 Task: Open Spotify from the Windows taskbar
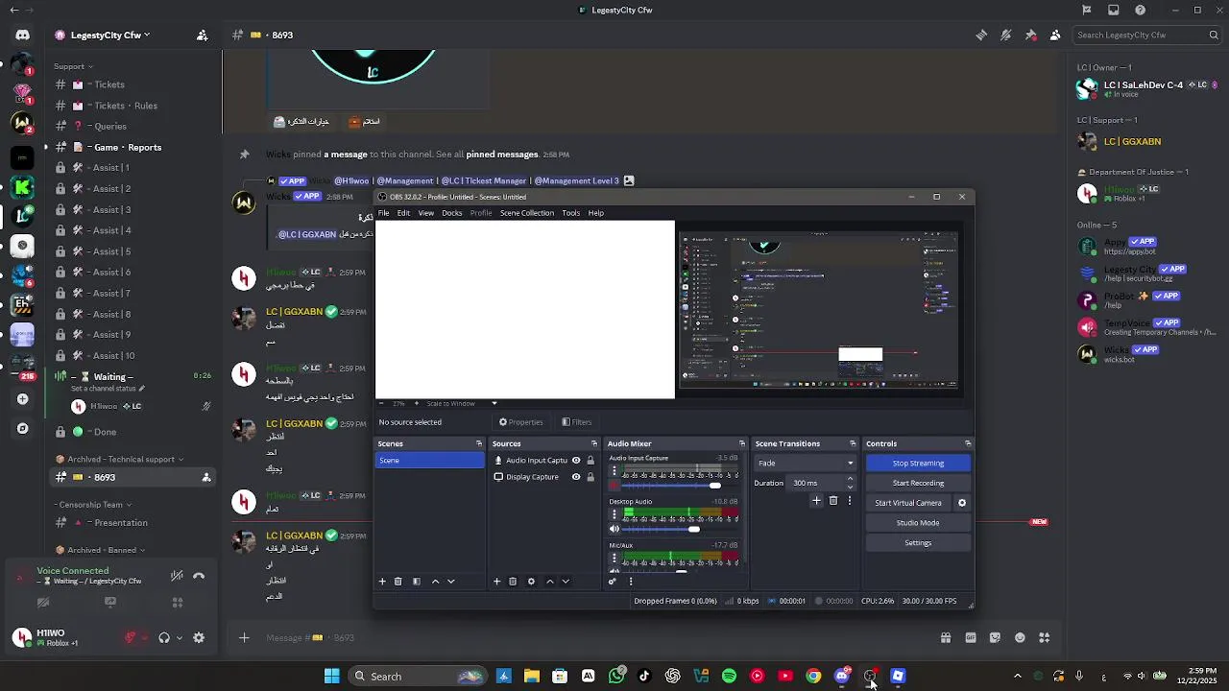point(729,676)
